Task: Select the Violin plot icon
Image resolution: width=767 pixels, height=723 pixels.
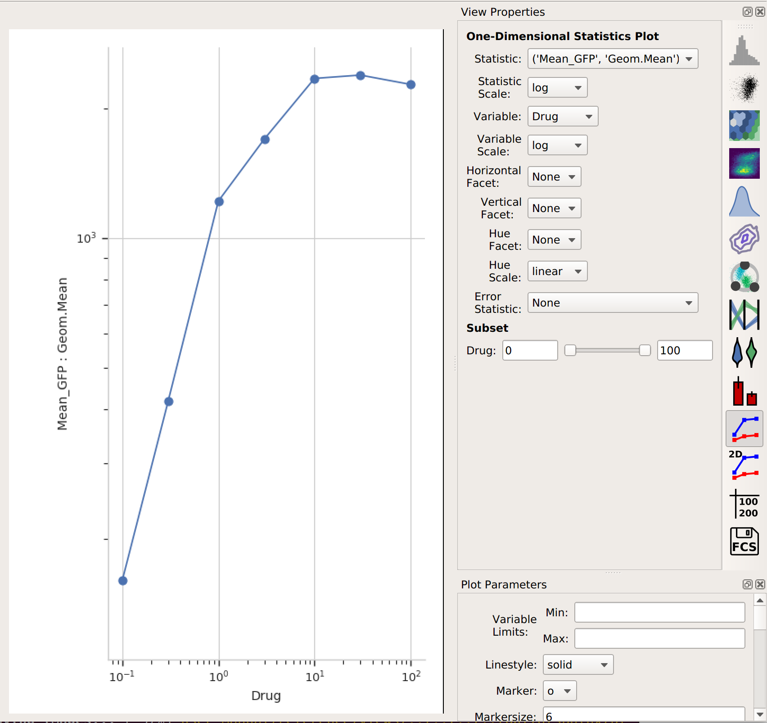Action: [x=744, y=352]
